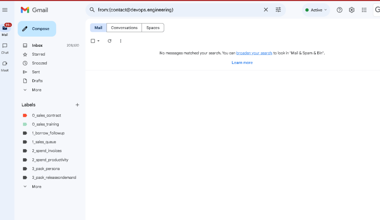Click the red 0_sales_contract label swatch
Viewport: 380px width, 220px height.
point(25,115)
